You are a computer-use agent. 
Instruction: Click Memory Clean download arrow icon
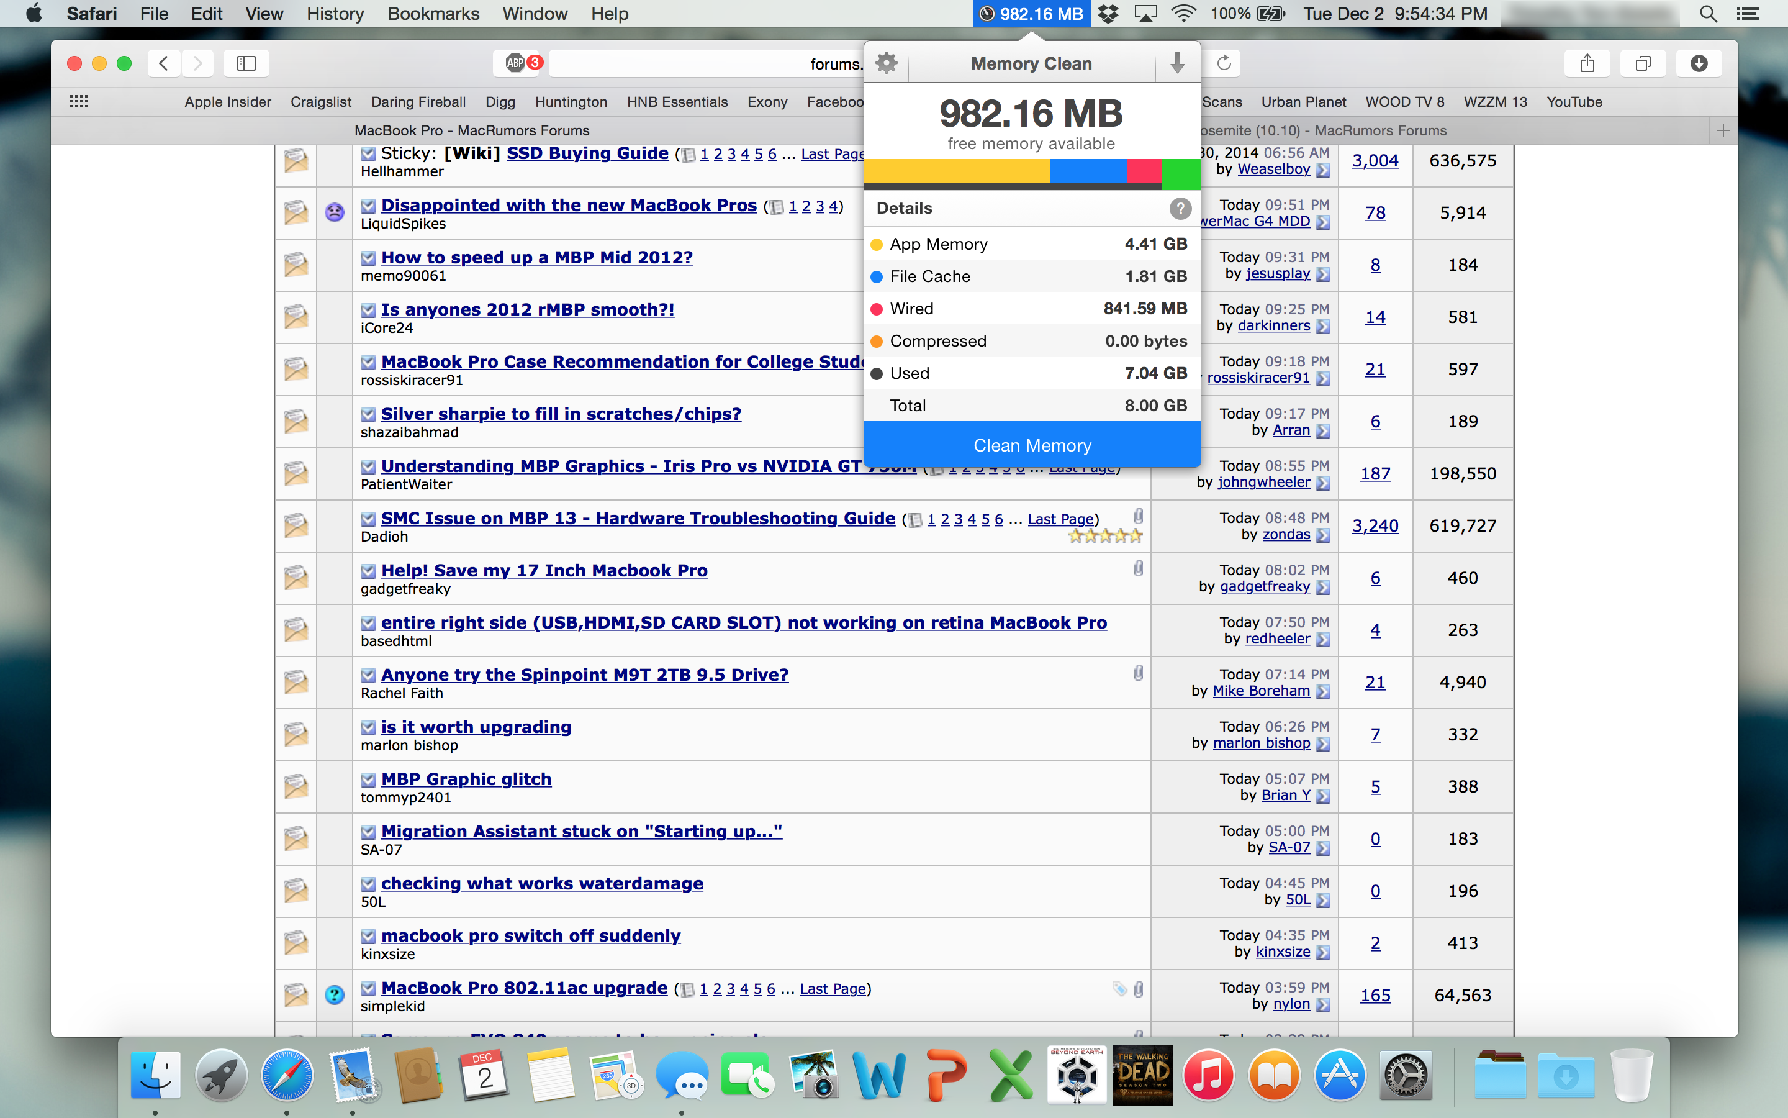coord(1178,63)
